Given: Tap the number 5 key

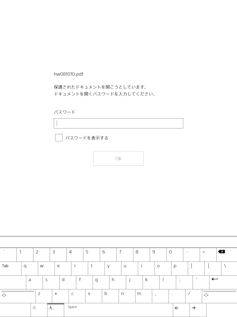Looking at the screenshot, I should pyautogui.click(x=91, y=254).
